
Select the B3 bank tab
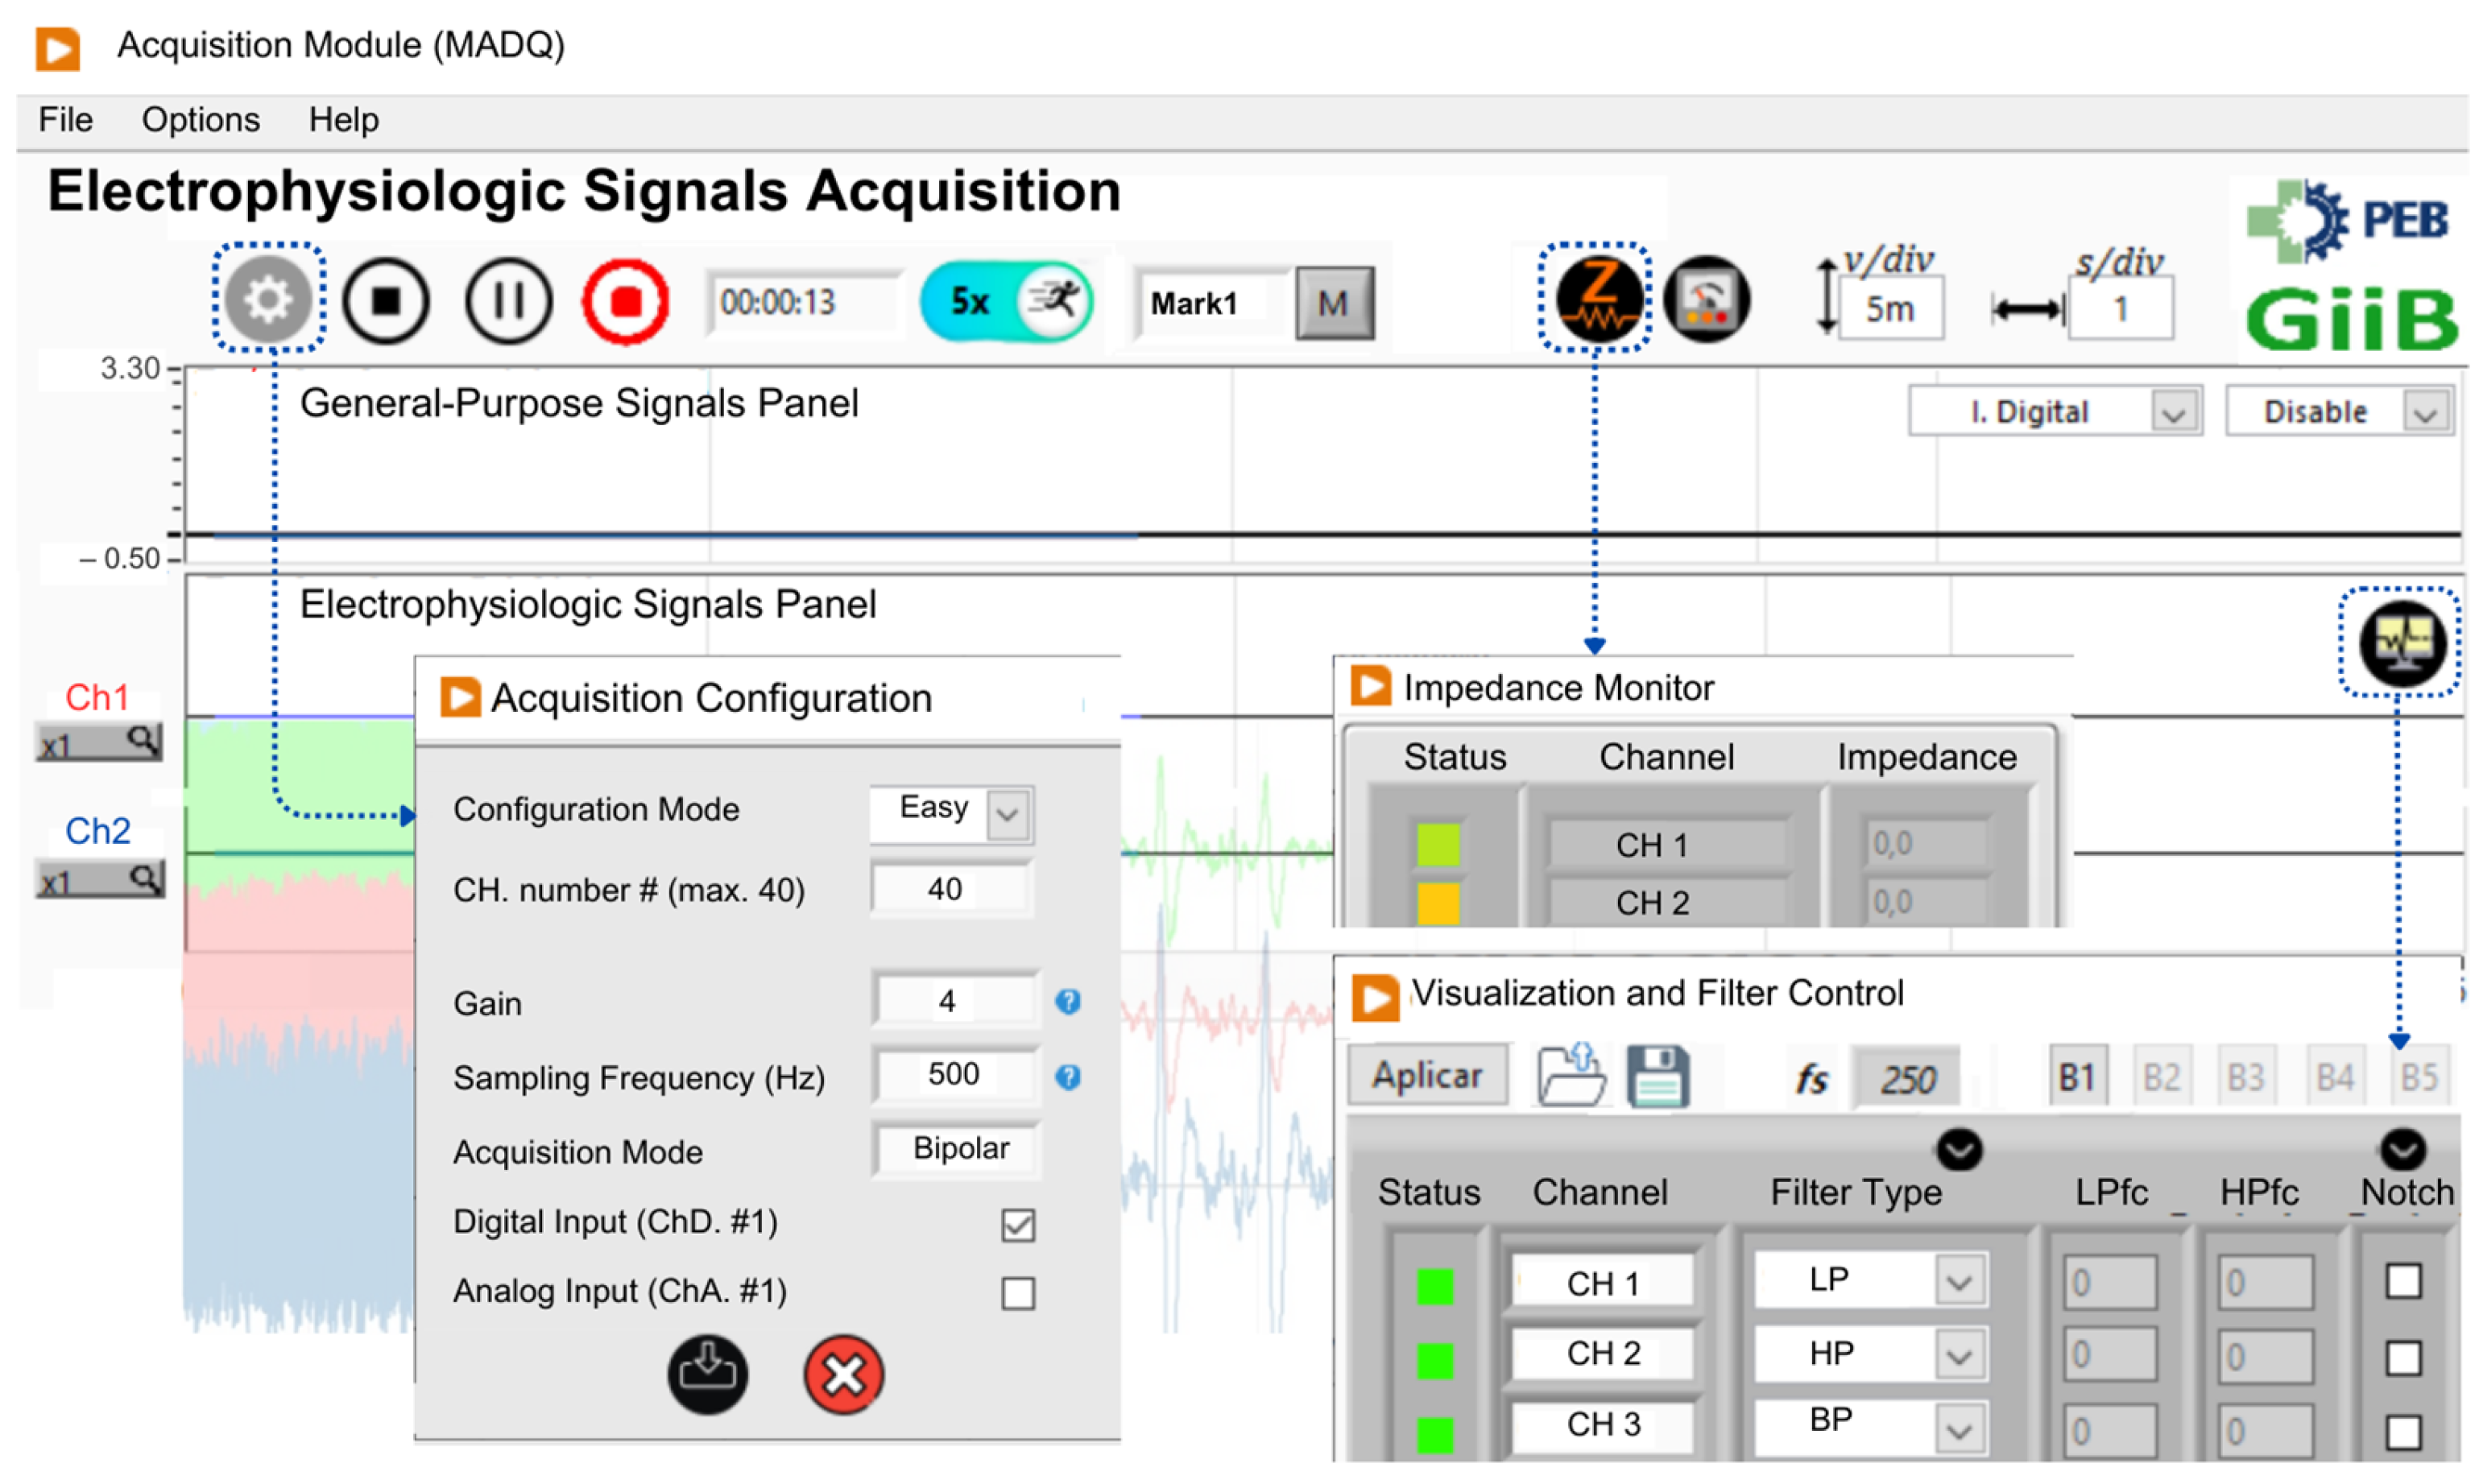tap(2246, 1077)
